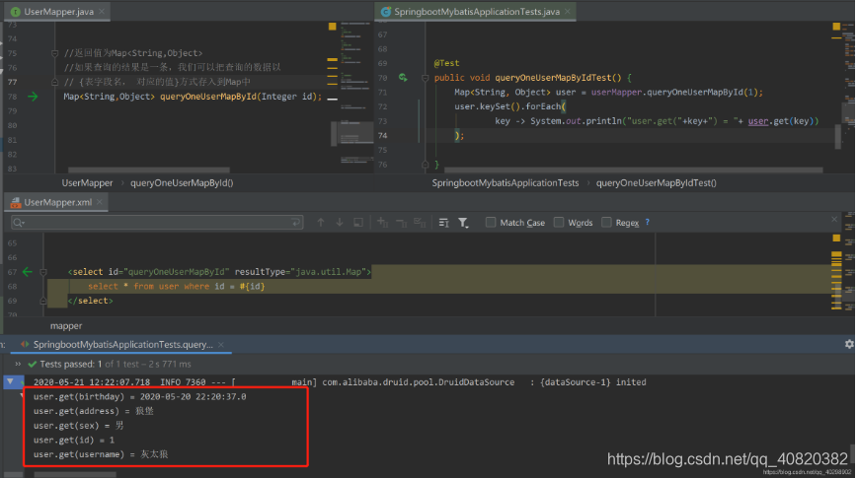Click line number 74 in test editor
Viewport: 858px width, 478px height.
(x=382, y=135)
